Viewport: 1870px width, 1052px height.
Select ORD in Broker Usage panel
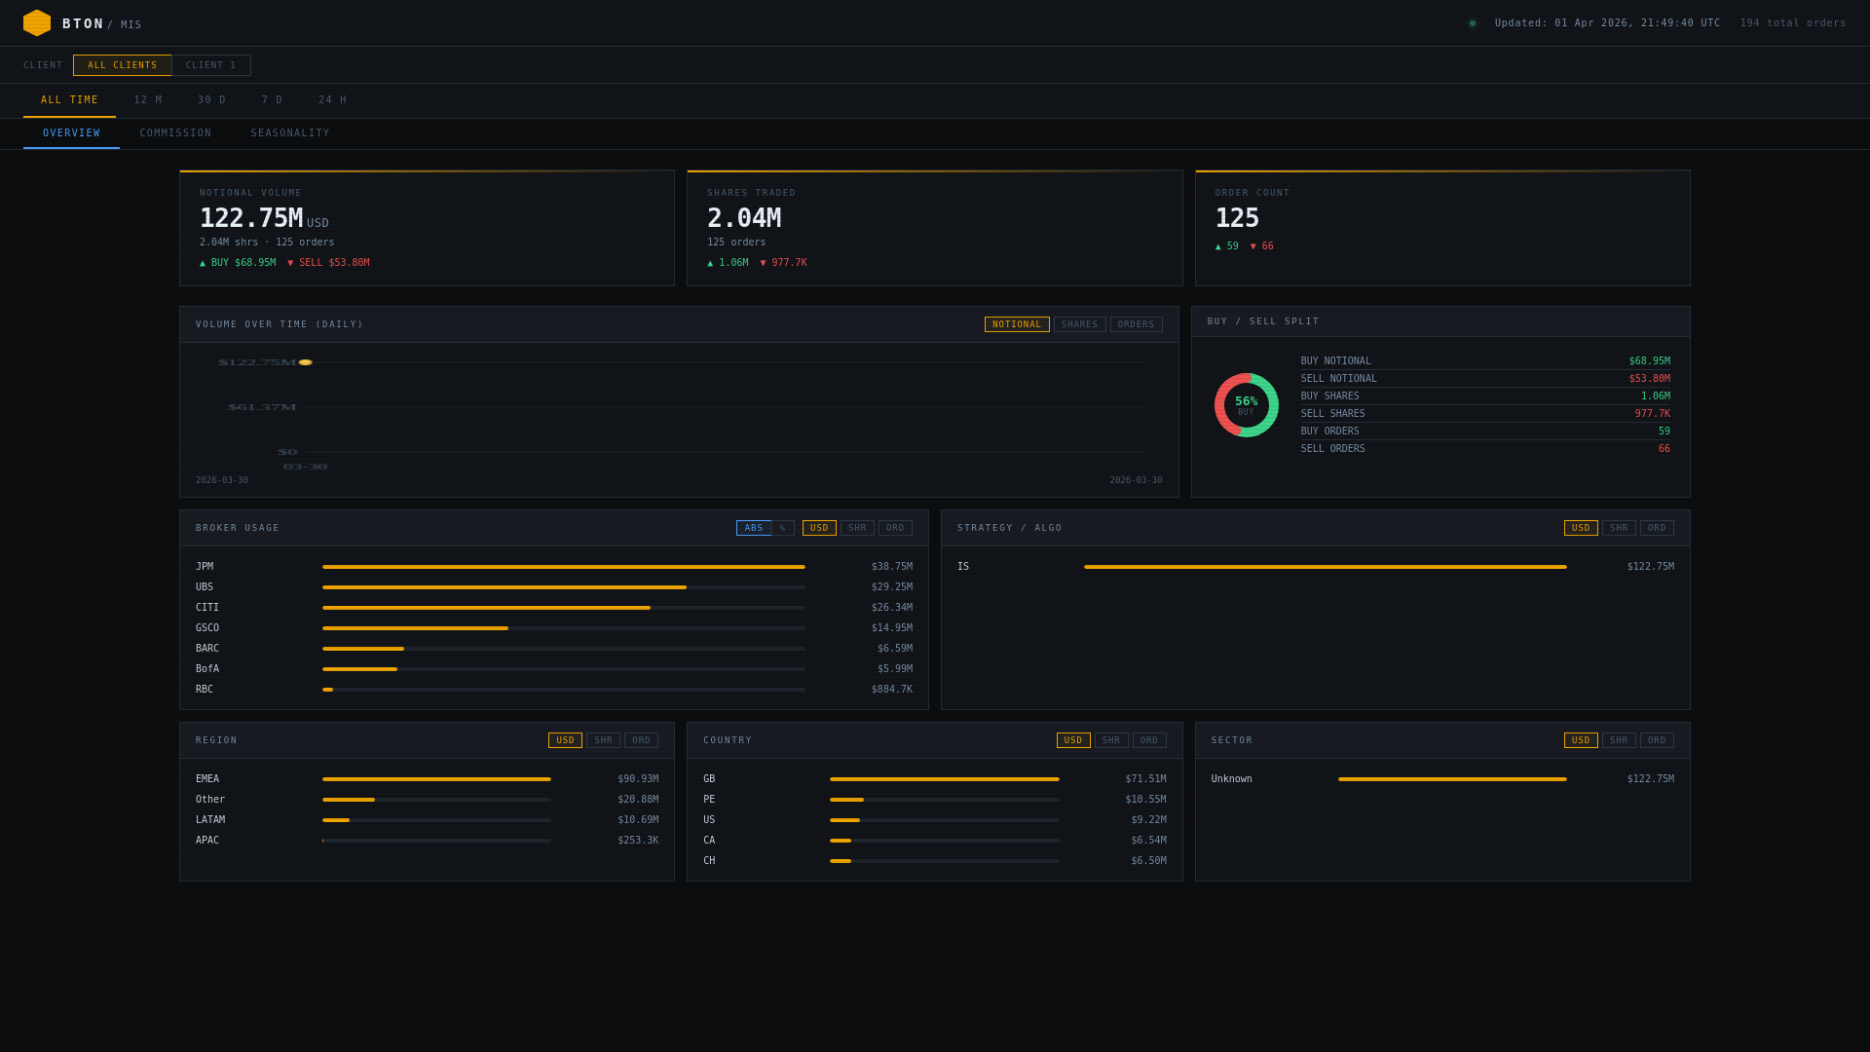pos(895,528)
